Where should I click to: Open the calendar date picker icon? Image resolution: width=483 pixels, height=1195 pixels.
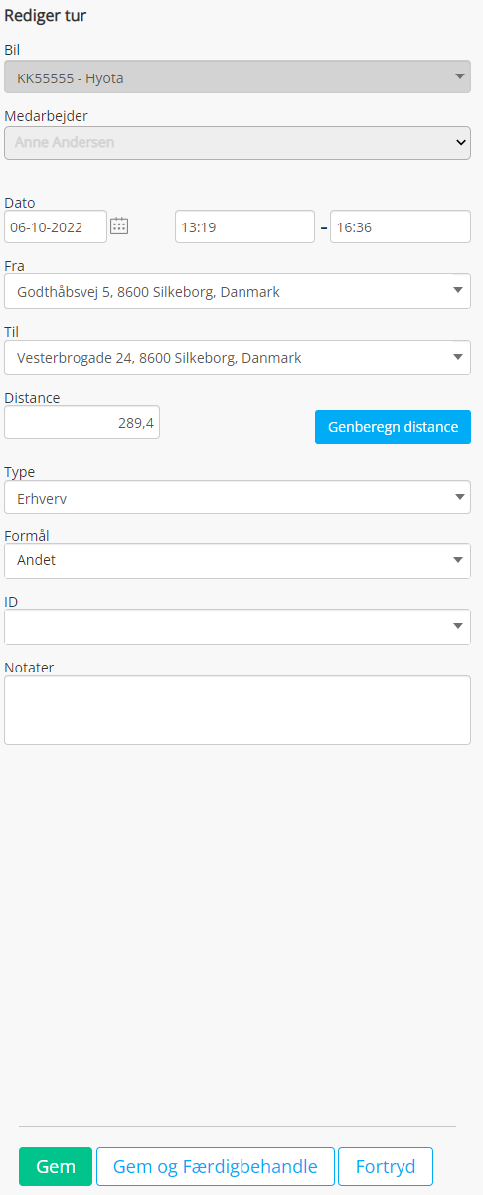pyautogui.click(x=119, y=225)
